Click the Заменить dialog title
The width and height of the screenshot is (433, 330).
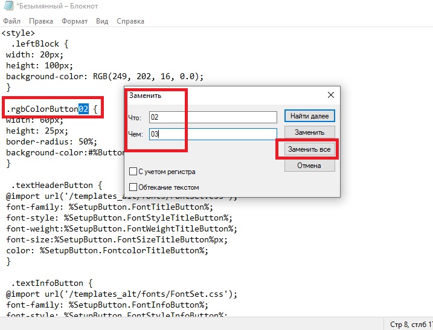pyautogui.click(x=146, y=95)
